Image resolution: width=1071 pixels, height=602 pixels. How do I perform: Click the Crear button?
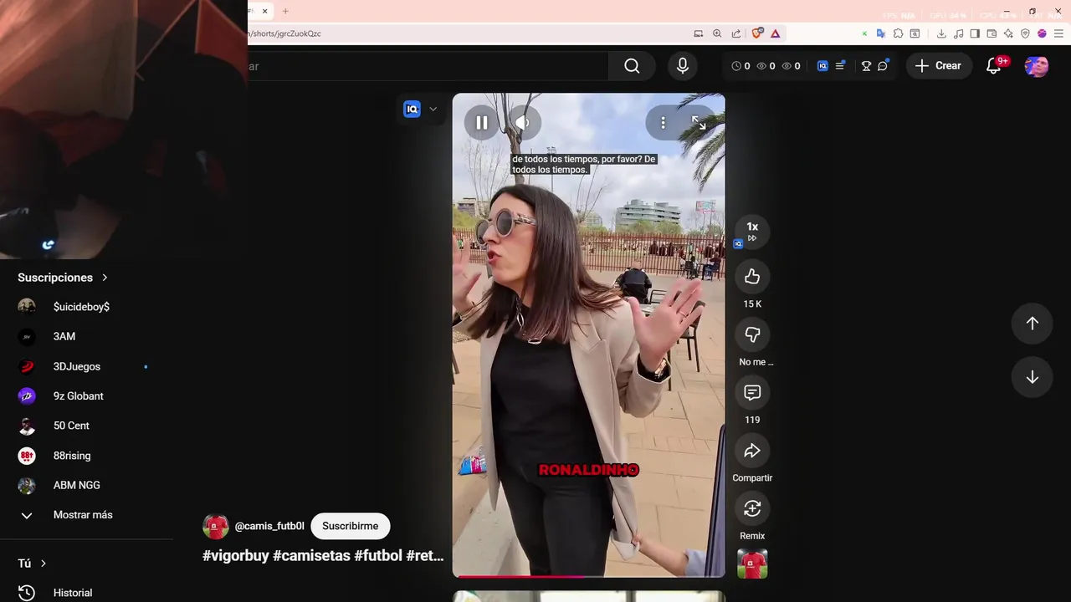pyautogui.click(x=939, y=65)
